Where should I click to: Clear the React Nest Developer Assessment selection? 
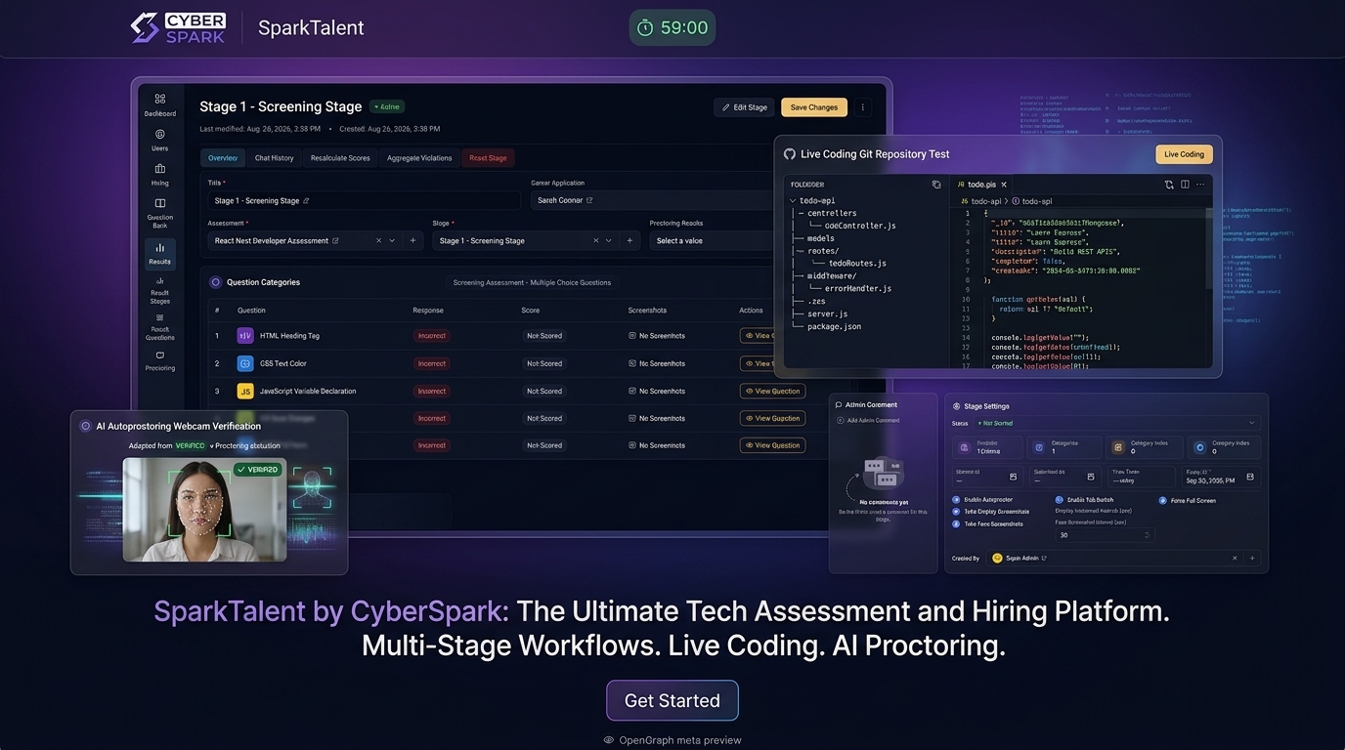[379, 240]
